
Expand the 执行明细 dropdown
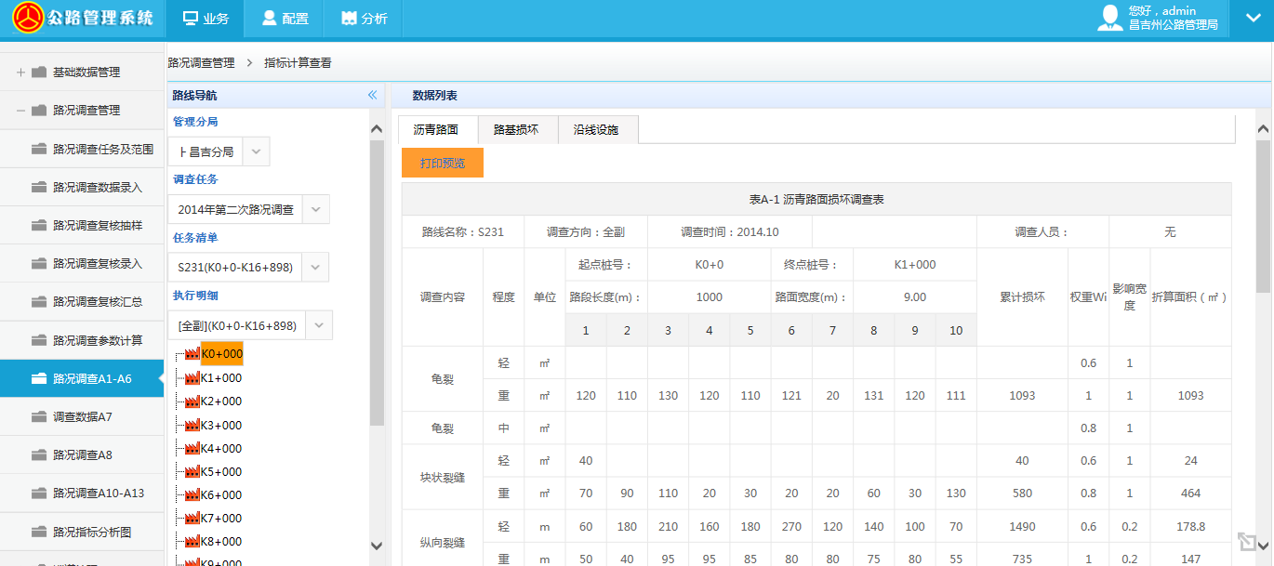click(319, 325)
